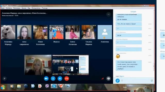
Task: Click the paperclip attach file button
Action: tap(118, 80)
